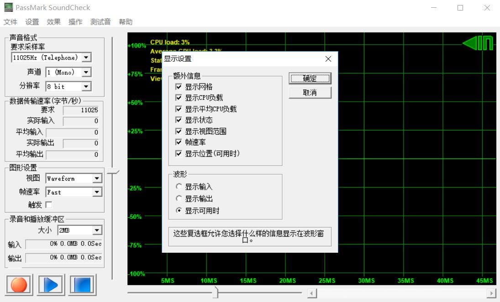This screenshot has height=302, width=500.
Task: Click the vertical volume slider handle
Action: [113, 172]
